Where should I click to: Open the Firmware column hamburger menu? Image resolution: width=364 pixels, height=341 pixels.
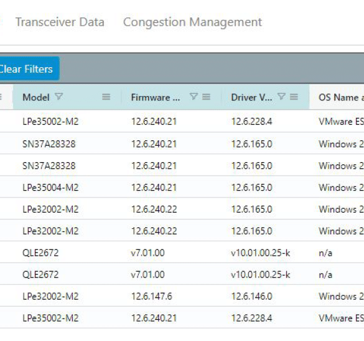[206, 97]
